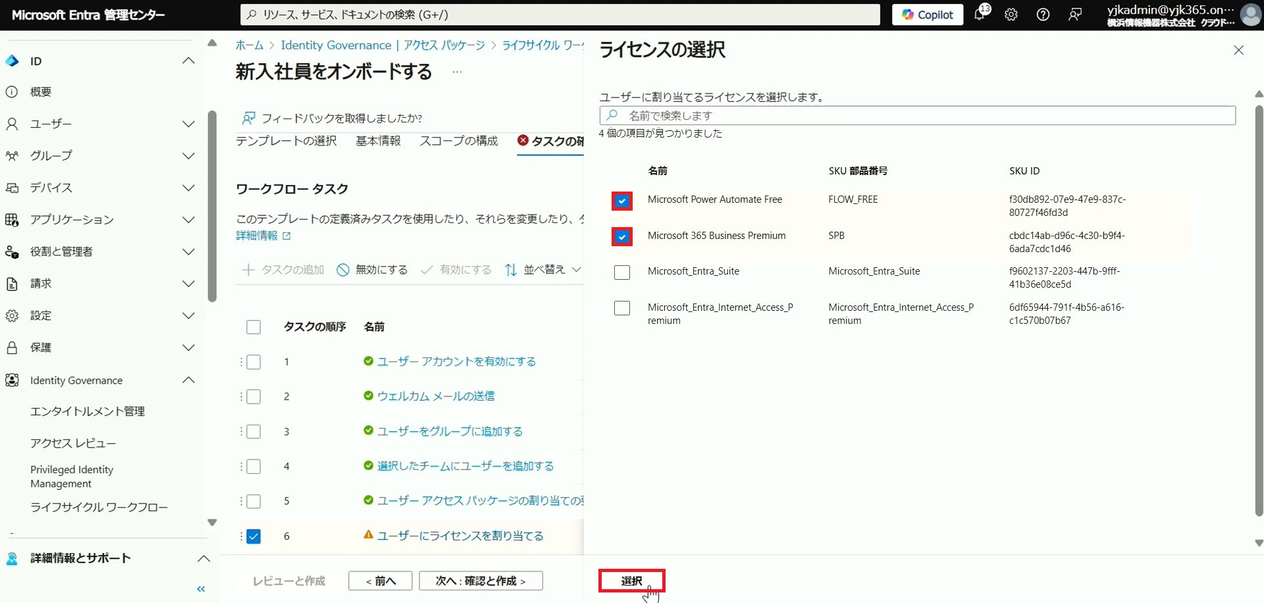This screenshot has height=603, width=1264.
Task: Open the Copilot button in header
Action: pos(927,14)
